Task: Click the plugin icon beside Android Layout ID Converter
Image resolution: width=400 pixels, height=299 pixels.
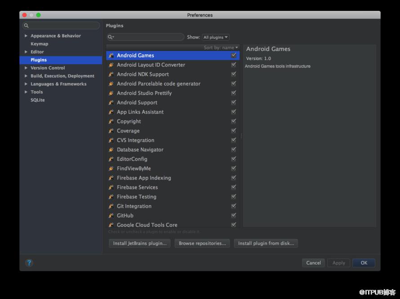Action: click(x=111, y=65)
